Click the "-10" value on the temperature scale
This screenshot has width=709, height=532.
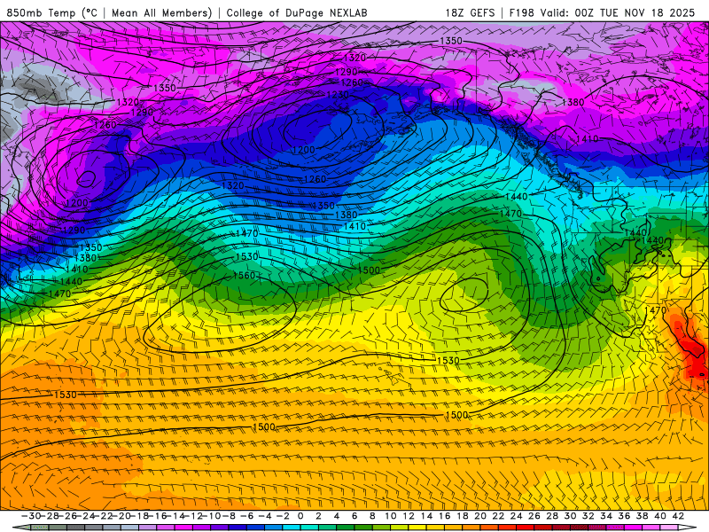coord(211,516)
